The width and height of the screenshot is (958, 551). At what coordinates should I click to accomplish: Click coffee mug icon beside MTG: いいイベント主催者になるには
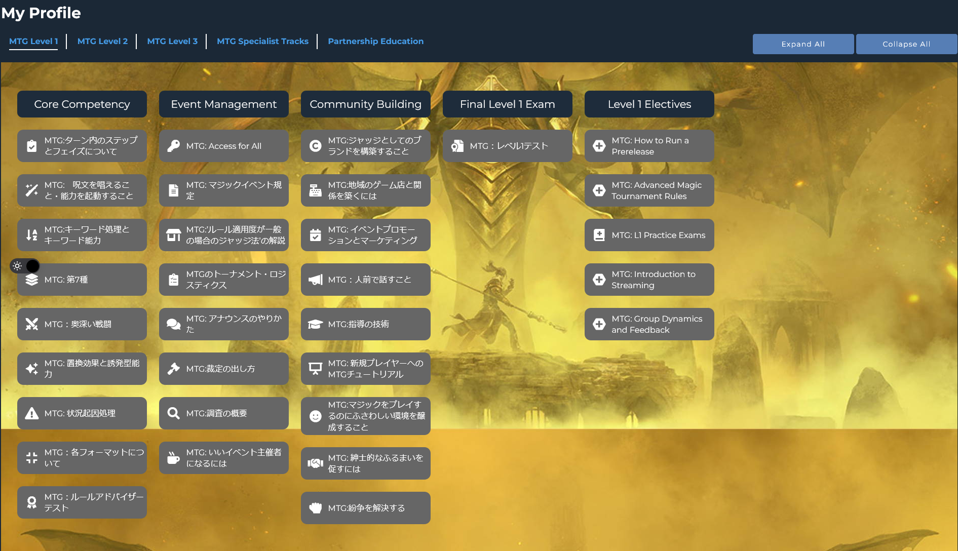(x=173, y=458)
